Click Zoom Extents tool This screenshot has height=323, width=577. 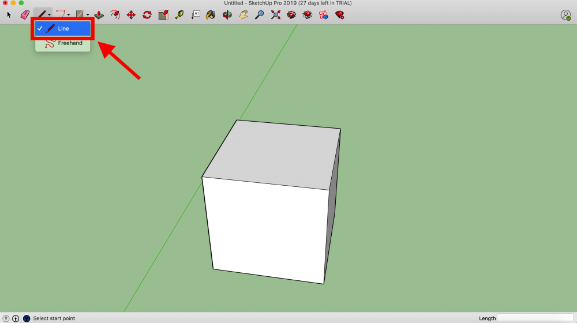276,15
